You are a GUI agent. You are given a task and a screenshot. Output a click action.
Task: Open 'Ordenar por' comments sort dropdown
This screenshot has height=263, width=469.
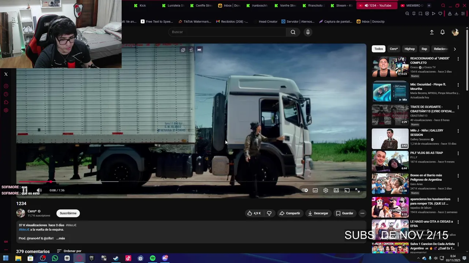(69, 251)
